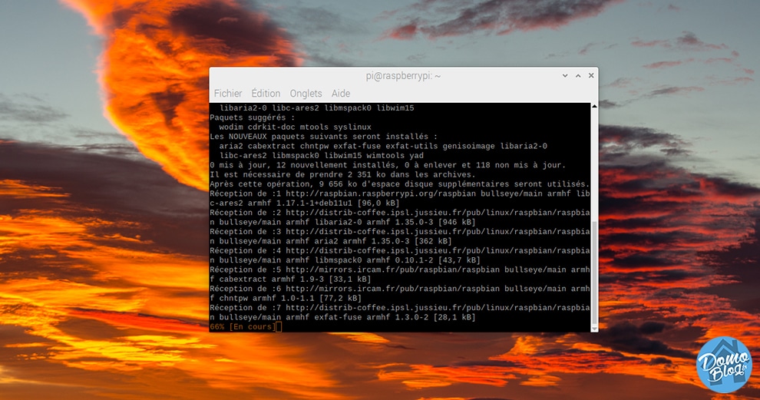Click 'chntpw armhf 1.0-1.1 [77,2 kB]' text
The width and height of the screenshot is (760, 400).
pyautogui.click(x=290, y=298)
